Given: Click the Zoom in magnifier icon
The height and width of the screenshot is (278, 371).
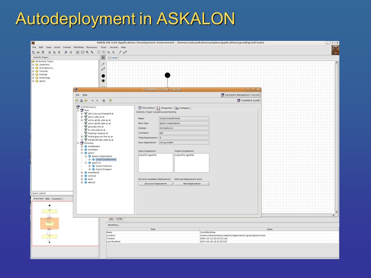Looking at the screenshot, I should coord(87,52).
